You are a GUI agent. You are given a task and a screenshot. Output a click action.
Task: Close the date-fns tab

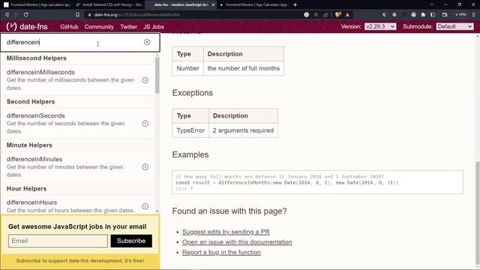pyautogui.click(x=213, y=4)
